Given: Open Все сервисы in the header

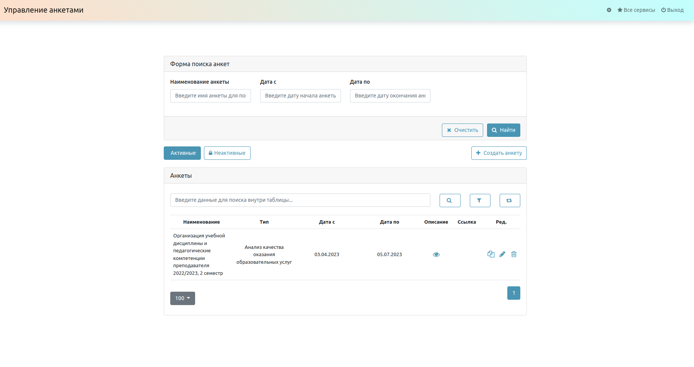Looking at the screenshot, I should (636, 10).
